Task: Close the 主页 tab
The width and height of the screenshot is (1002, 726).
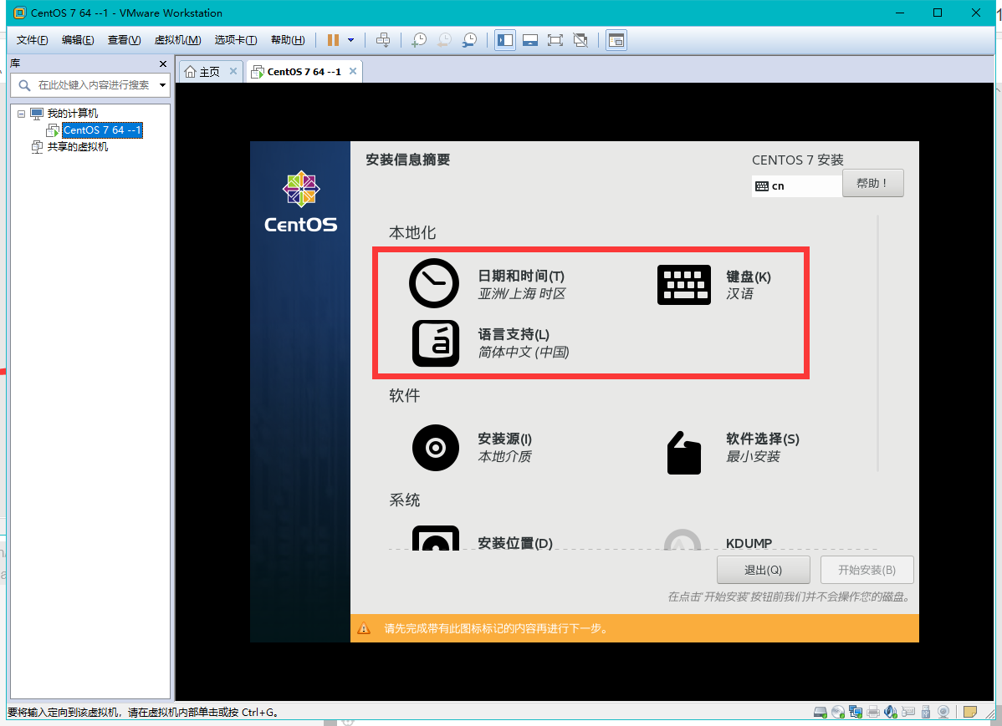Action: (233, 71)
